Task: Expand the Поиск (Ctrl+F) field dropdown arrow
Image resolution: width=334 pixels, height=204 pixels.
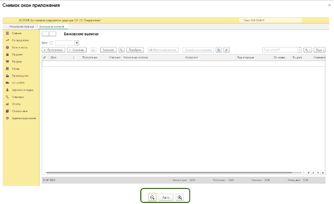Action: (300, 50)
